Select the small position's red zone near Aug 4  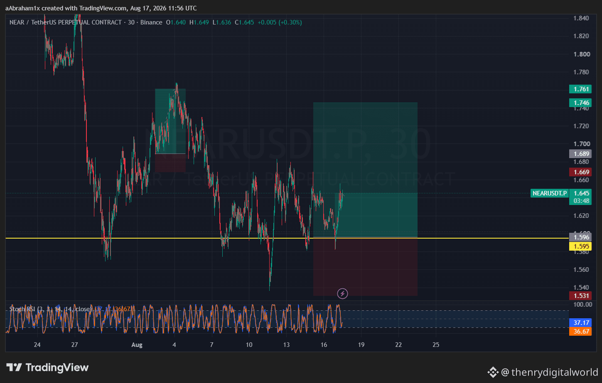coord(170,163)
